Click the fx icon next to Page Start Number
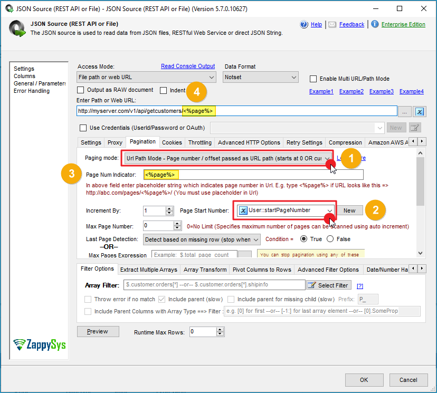 coord(244,210)
